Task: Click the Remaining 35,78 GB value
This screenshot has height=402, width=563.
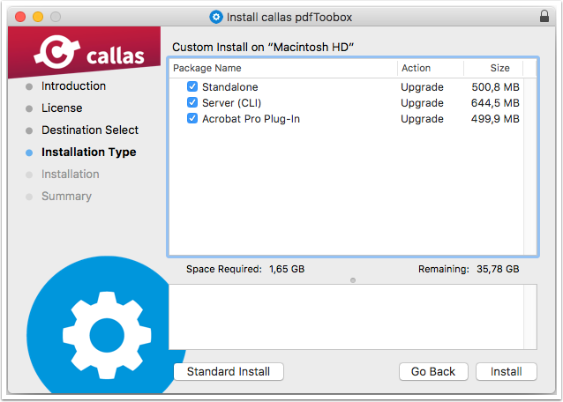Action: click(498, 269)
